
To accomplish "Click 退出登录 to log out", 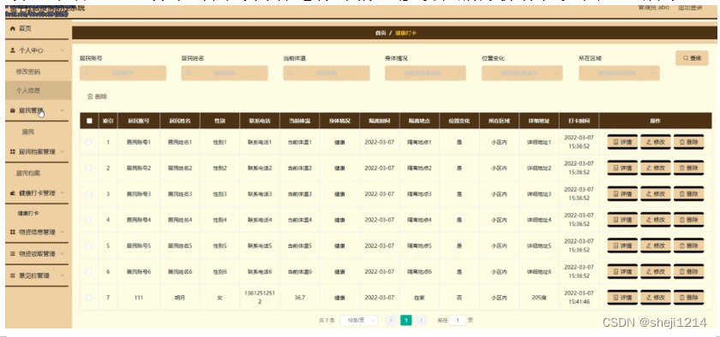I will 690,8.
